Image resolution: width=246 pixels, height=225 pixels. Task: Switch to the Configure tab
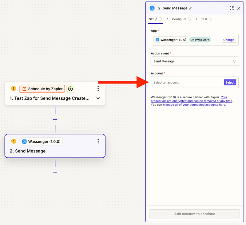179,19
